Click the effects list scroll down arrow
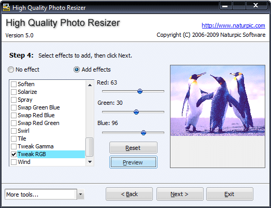This screenshot has height=208, width=271. pyautogui.click(x=90, y=162)
